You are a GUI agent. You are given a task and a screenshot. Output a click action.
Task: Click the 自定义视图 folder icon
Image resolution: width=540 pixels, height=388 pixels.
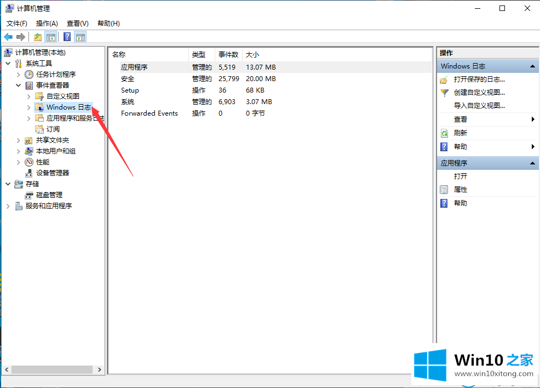click(x=39, y=96)
